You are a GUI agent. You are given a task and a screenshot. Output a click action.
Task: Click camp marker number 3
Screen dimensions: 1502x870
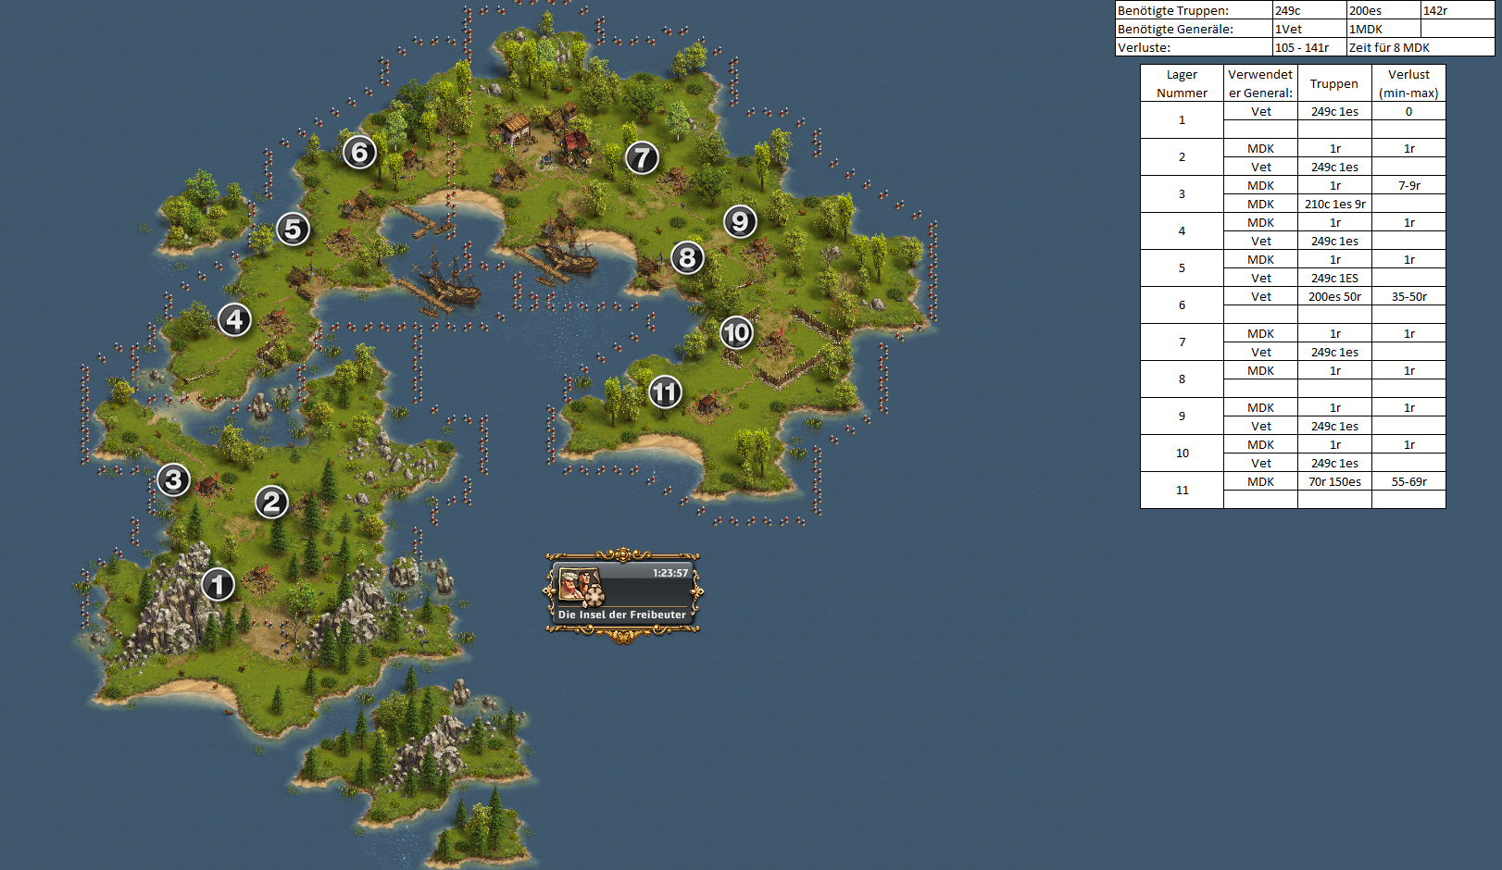(x=173, y=480)
